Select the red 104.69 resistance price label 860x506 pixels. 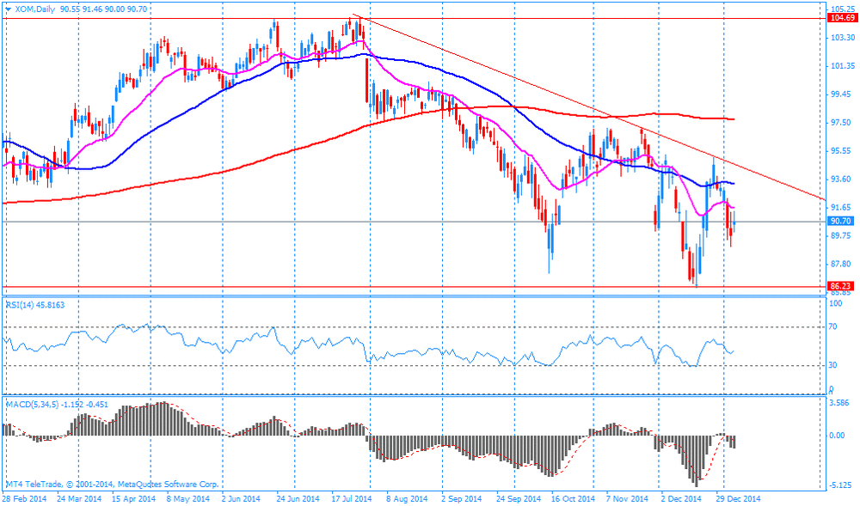841,18
